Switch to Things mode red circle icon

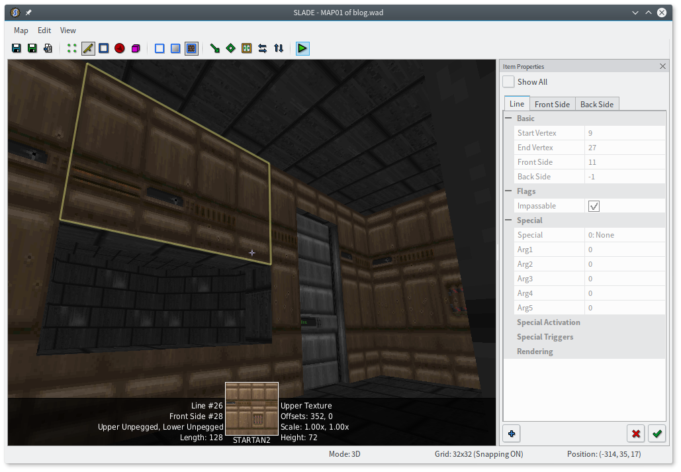119,48
